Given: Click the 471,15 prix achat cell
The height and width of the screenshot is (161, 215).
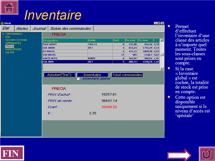Looking at the screenshot, I should pyautogui.click(x=131, y=51).
